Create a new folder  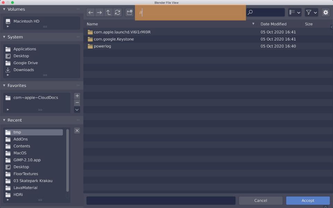click(129, 12)
